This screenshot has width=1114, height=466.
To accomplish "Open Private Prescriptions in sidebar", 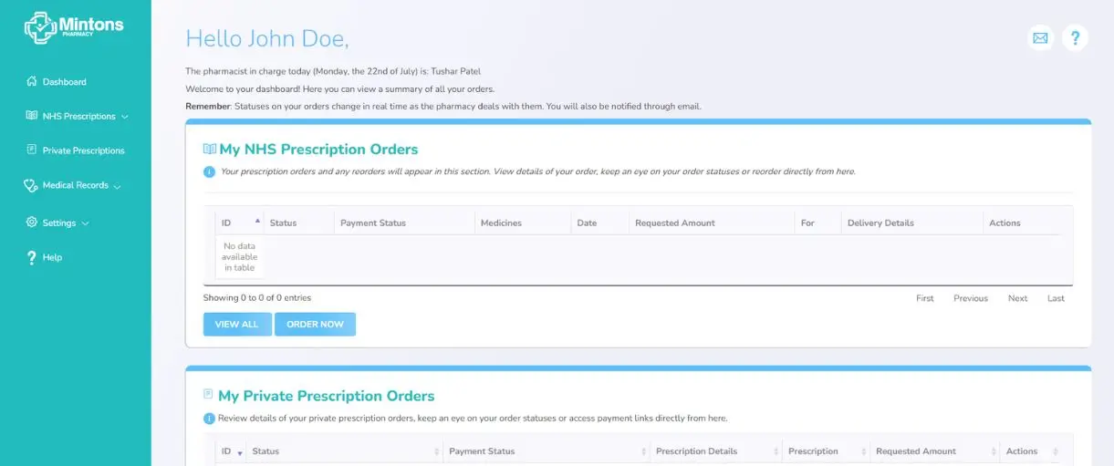I will click(83, 150).
